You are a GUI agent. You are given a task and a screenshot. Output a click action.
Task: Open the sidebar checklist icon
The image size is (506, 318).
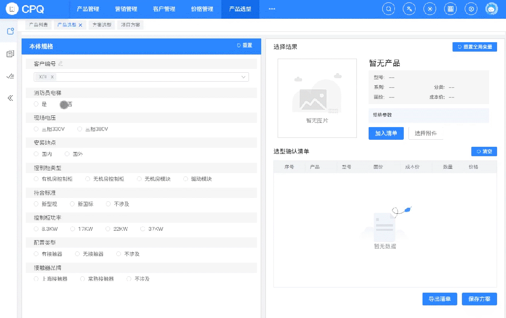pos(10,76)
